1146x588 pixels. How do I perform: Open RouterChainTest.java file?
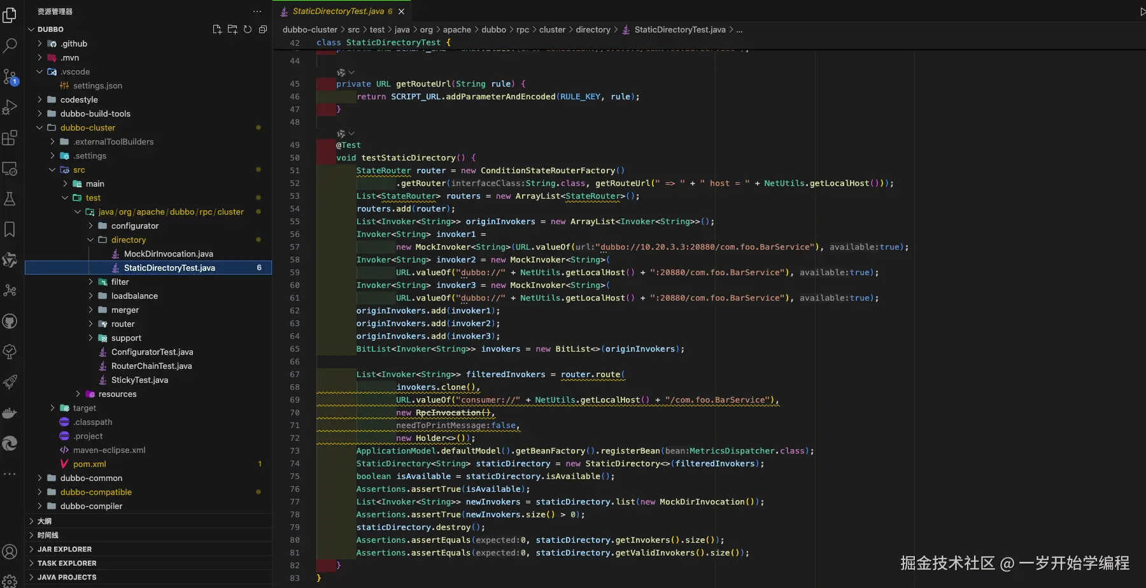152,366
